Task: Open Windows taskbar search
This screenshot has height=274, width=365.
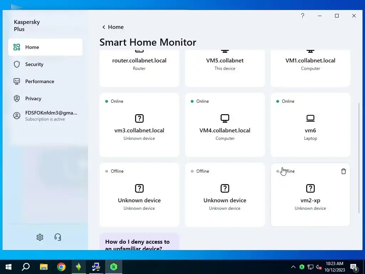Action: 26,267
